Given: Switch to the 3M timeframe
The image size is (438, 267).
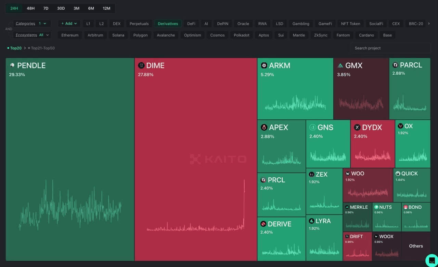Looking at the screenshot, I should [76, 8].
